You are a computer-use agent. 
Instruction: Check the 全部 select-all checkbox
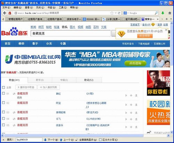pyautogui.click(x=3, y=87)
